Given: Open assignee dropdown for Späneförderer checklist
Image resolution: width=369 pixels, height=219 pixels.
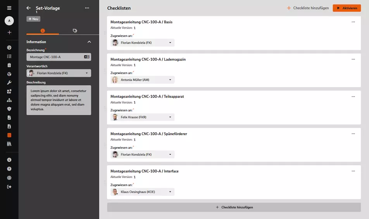Looking at the screenshot, I should [x=142, y=154].
